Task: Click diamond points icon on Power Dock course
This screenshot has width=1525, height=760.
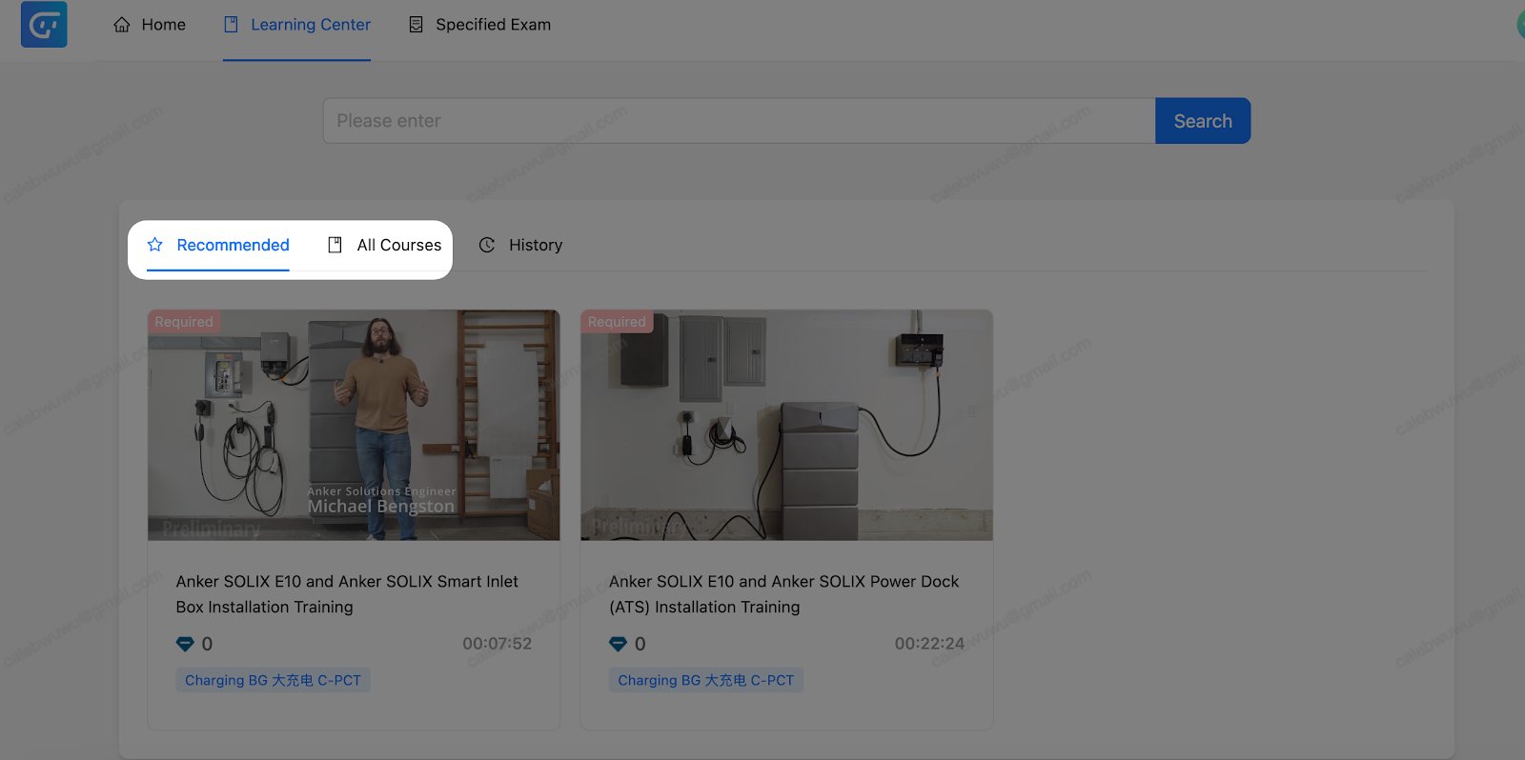Action: (x=618, y=645)
